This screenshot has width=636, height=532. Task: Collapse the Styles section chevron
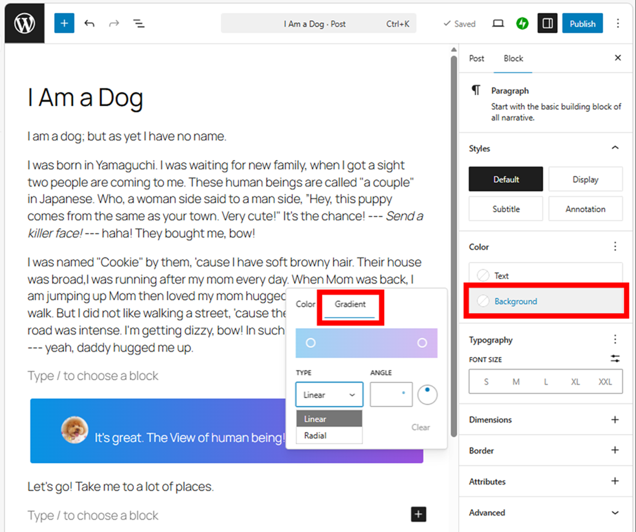[x=615, y=148]
